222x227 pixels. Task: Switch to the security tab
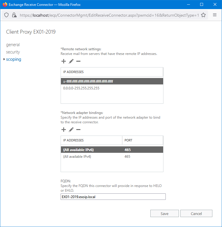pyautogui.click(x=13, y=52)
